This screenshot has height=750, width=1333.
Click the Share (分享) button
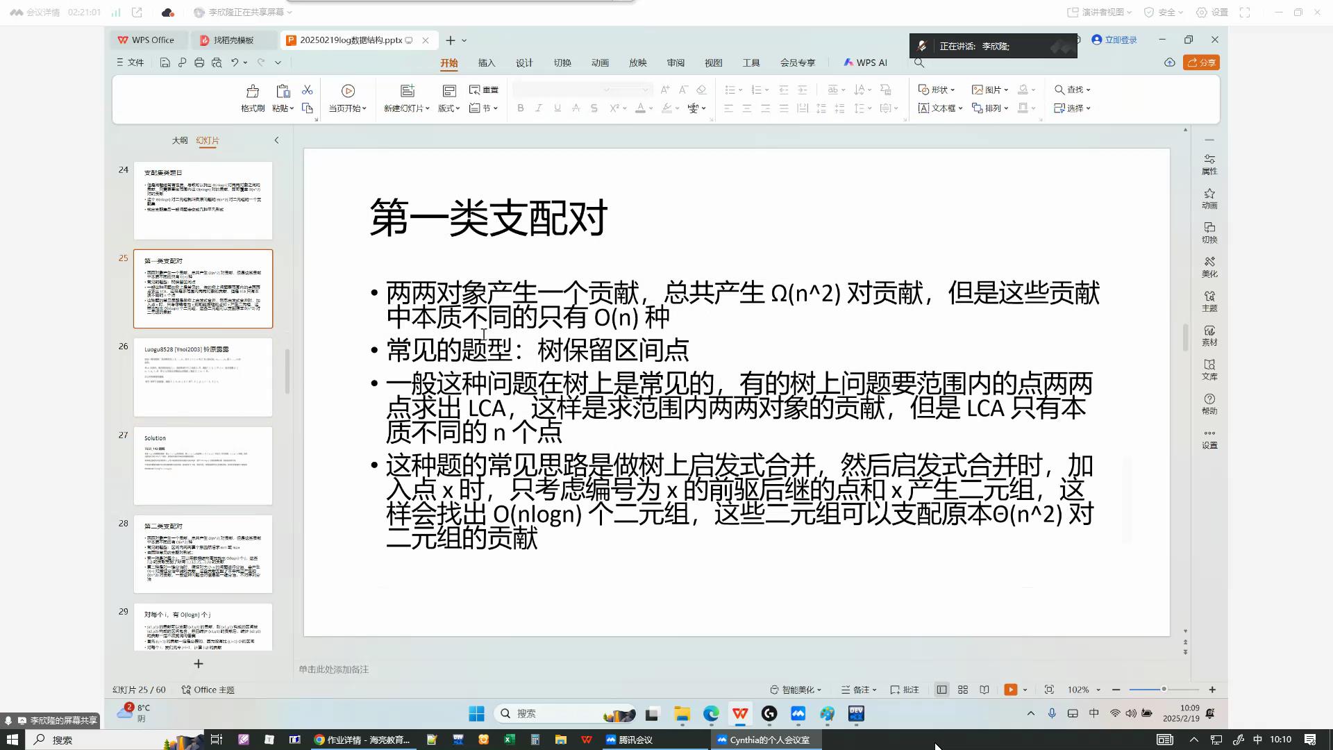[1202, 62]
